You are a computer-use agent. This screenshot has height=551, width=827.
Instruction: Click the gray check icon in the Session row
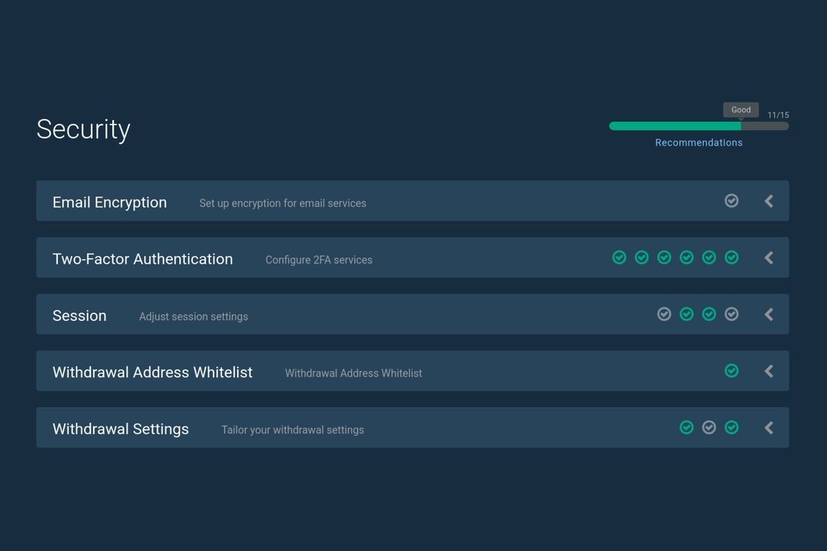(664, 314)
